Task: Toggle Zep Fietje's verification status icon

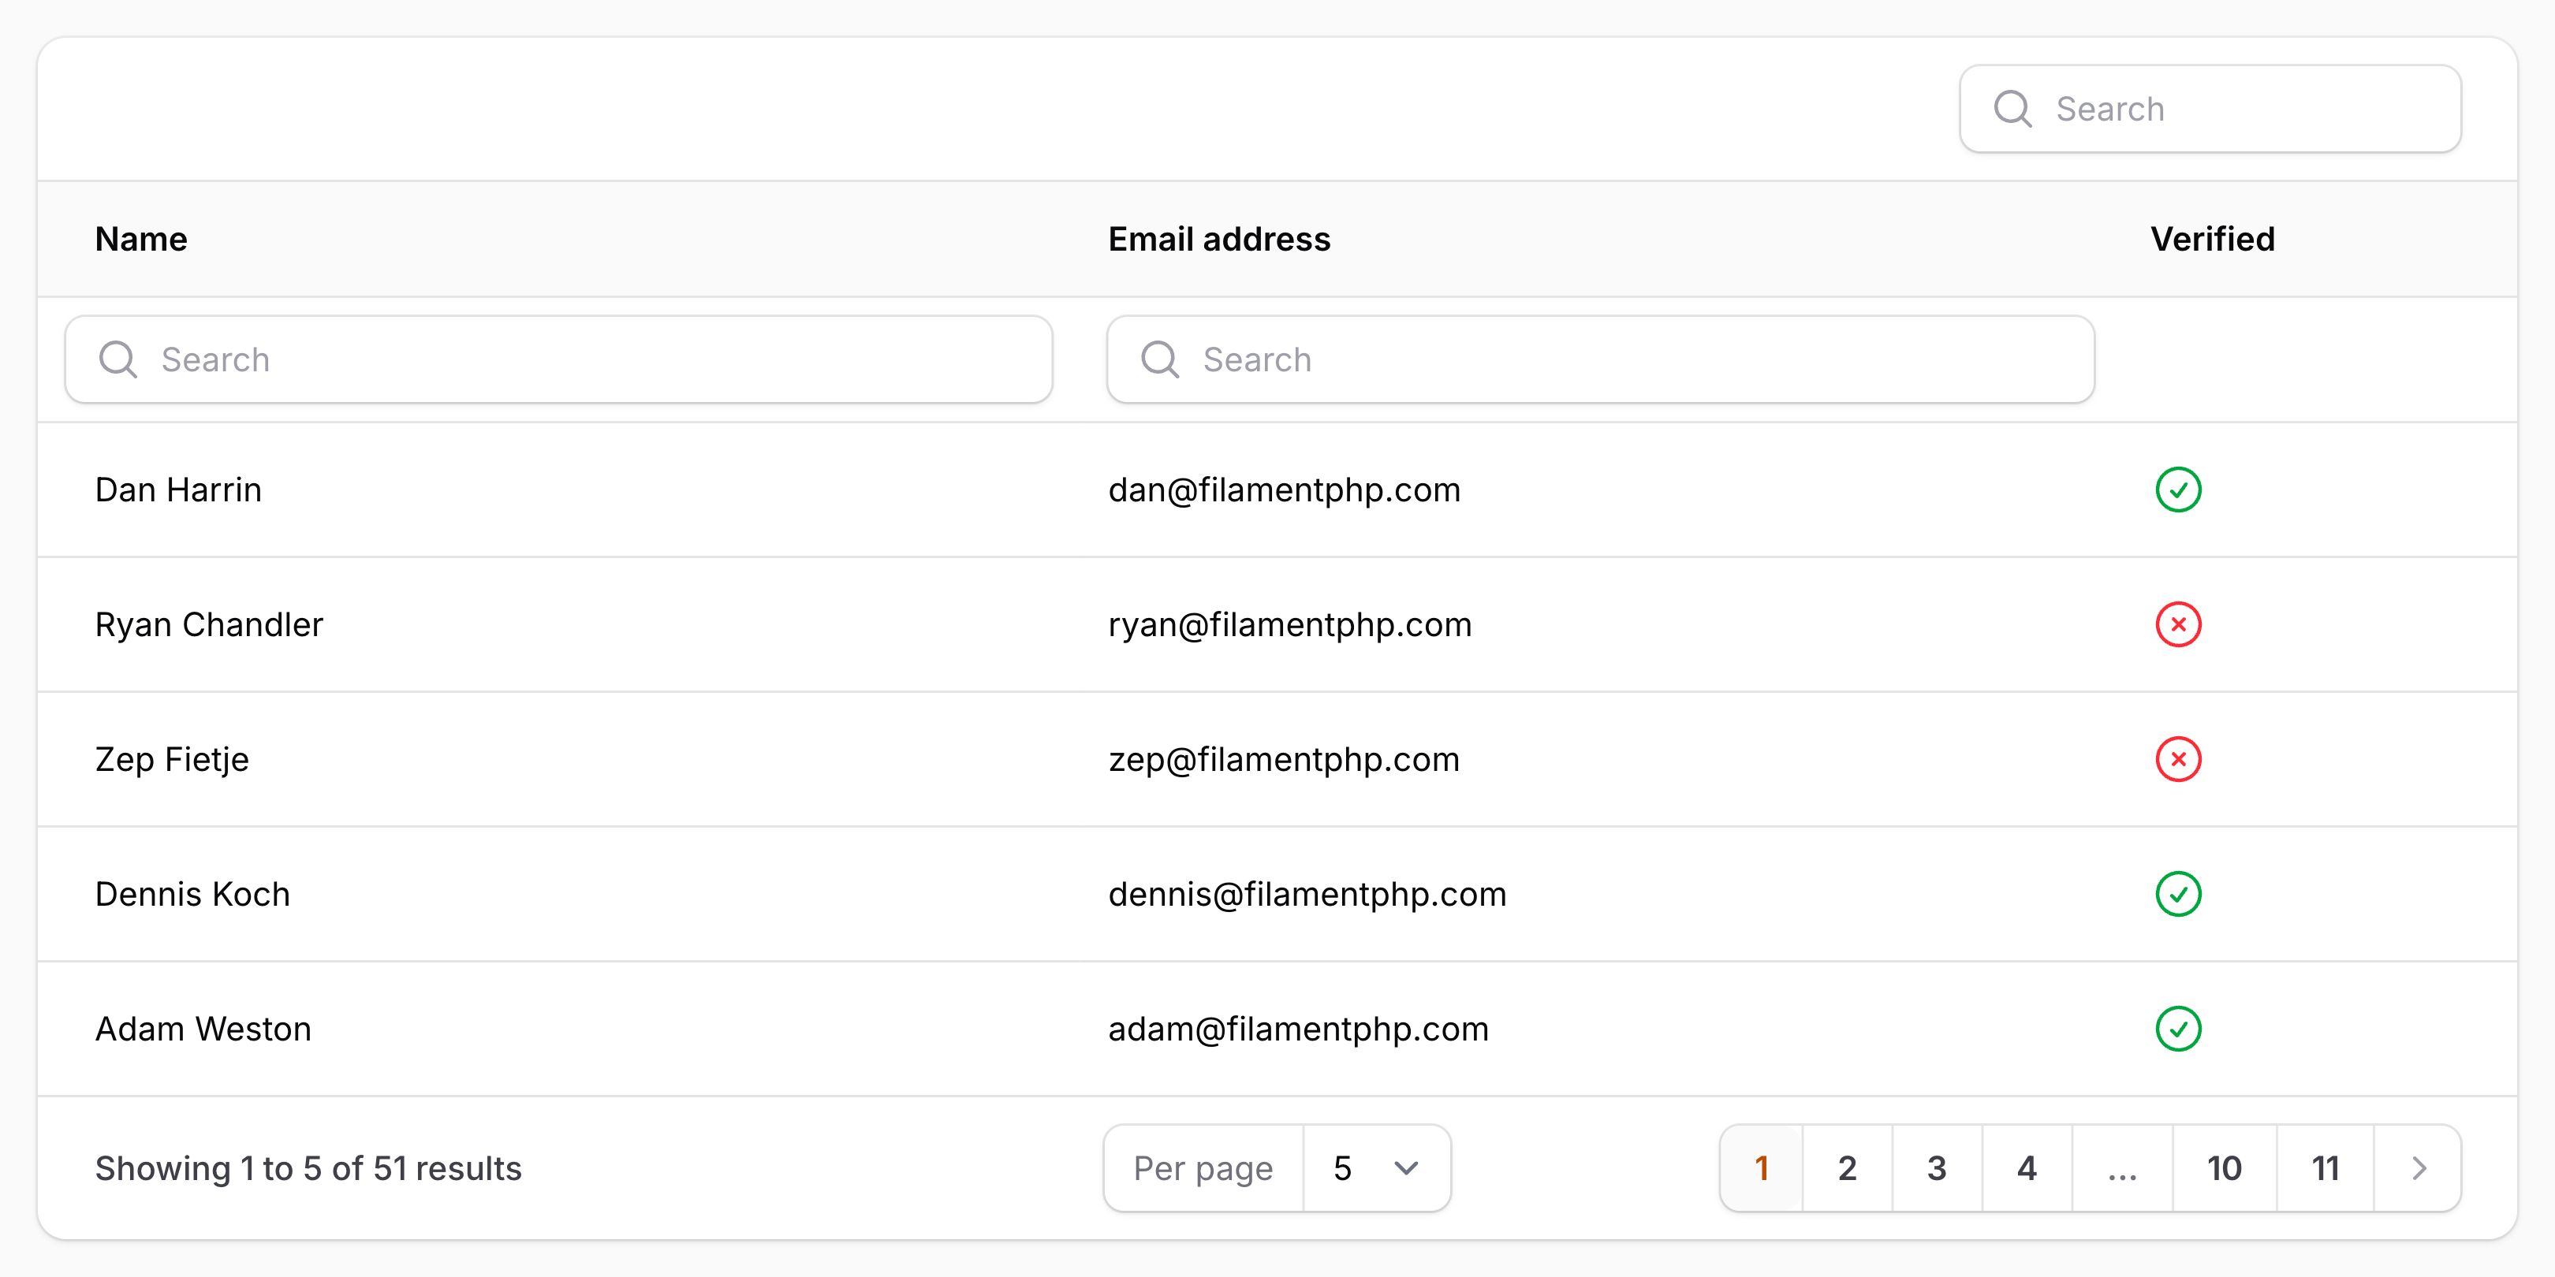Action: [2178, 759]
